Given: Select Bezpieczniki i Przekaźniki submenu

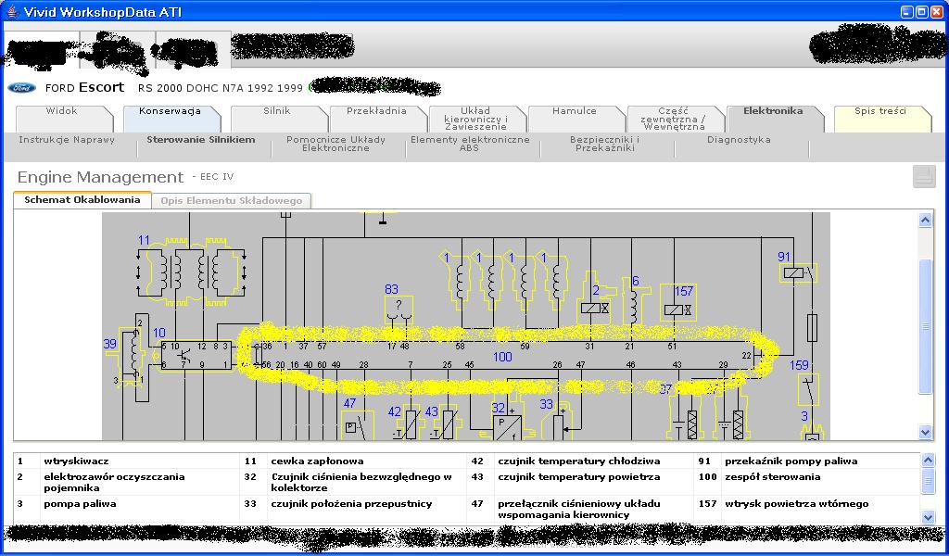Looking at the screenshot, I should tap(602, 144).
